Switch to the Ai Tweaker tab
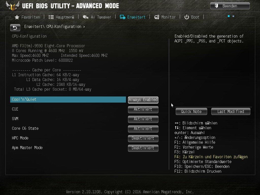Image resolution: width=260 pixels, height=195 pixels. tap(97, 17)
